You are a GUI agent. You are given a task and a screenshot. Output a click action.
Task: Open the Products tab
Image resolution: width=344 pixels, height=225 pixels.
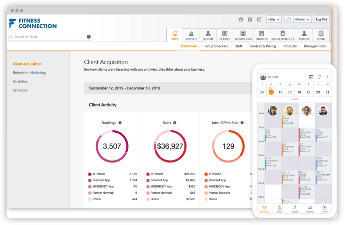coord(290,46)
